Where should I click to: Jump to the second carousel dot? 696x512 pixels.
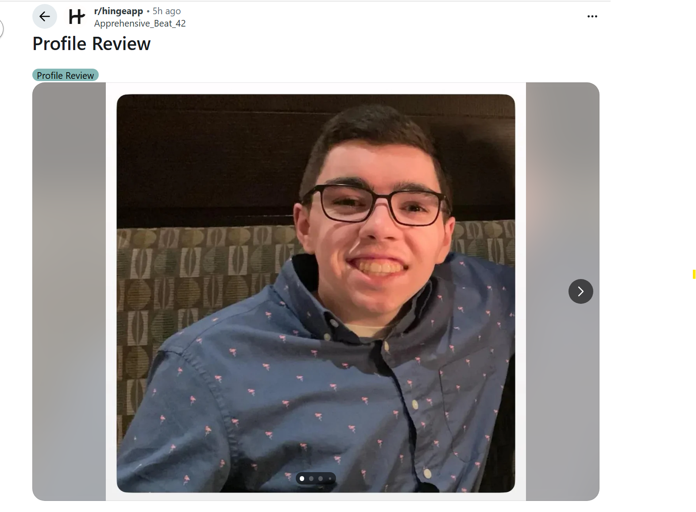point(311,479)
